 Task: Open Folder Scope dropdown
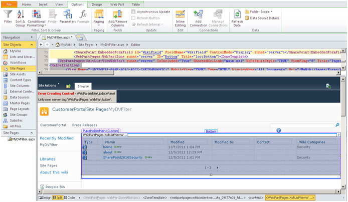(x=259, y=11)
